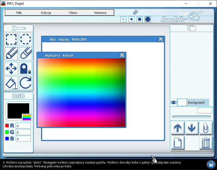Click the paperclip icon in the layers panel
The height and width of the screenshot is (170, 217).
[x=206, y=128]
